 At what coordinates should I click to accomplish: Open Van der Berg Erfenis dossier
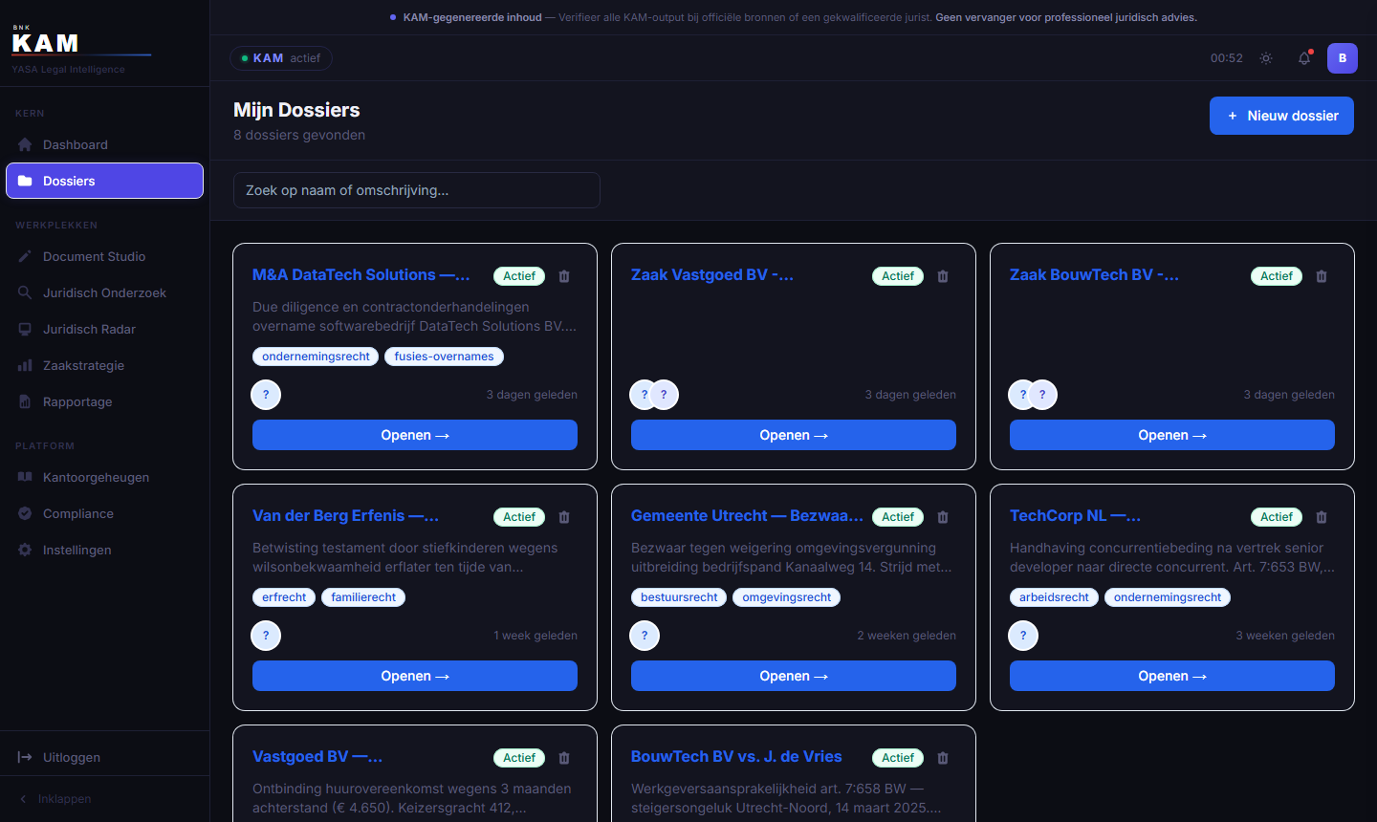(x=415, y=676)
